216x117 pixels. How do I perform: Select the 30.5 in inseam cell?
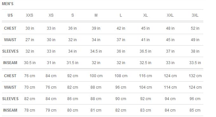click(x=30, y=63)
